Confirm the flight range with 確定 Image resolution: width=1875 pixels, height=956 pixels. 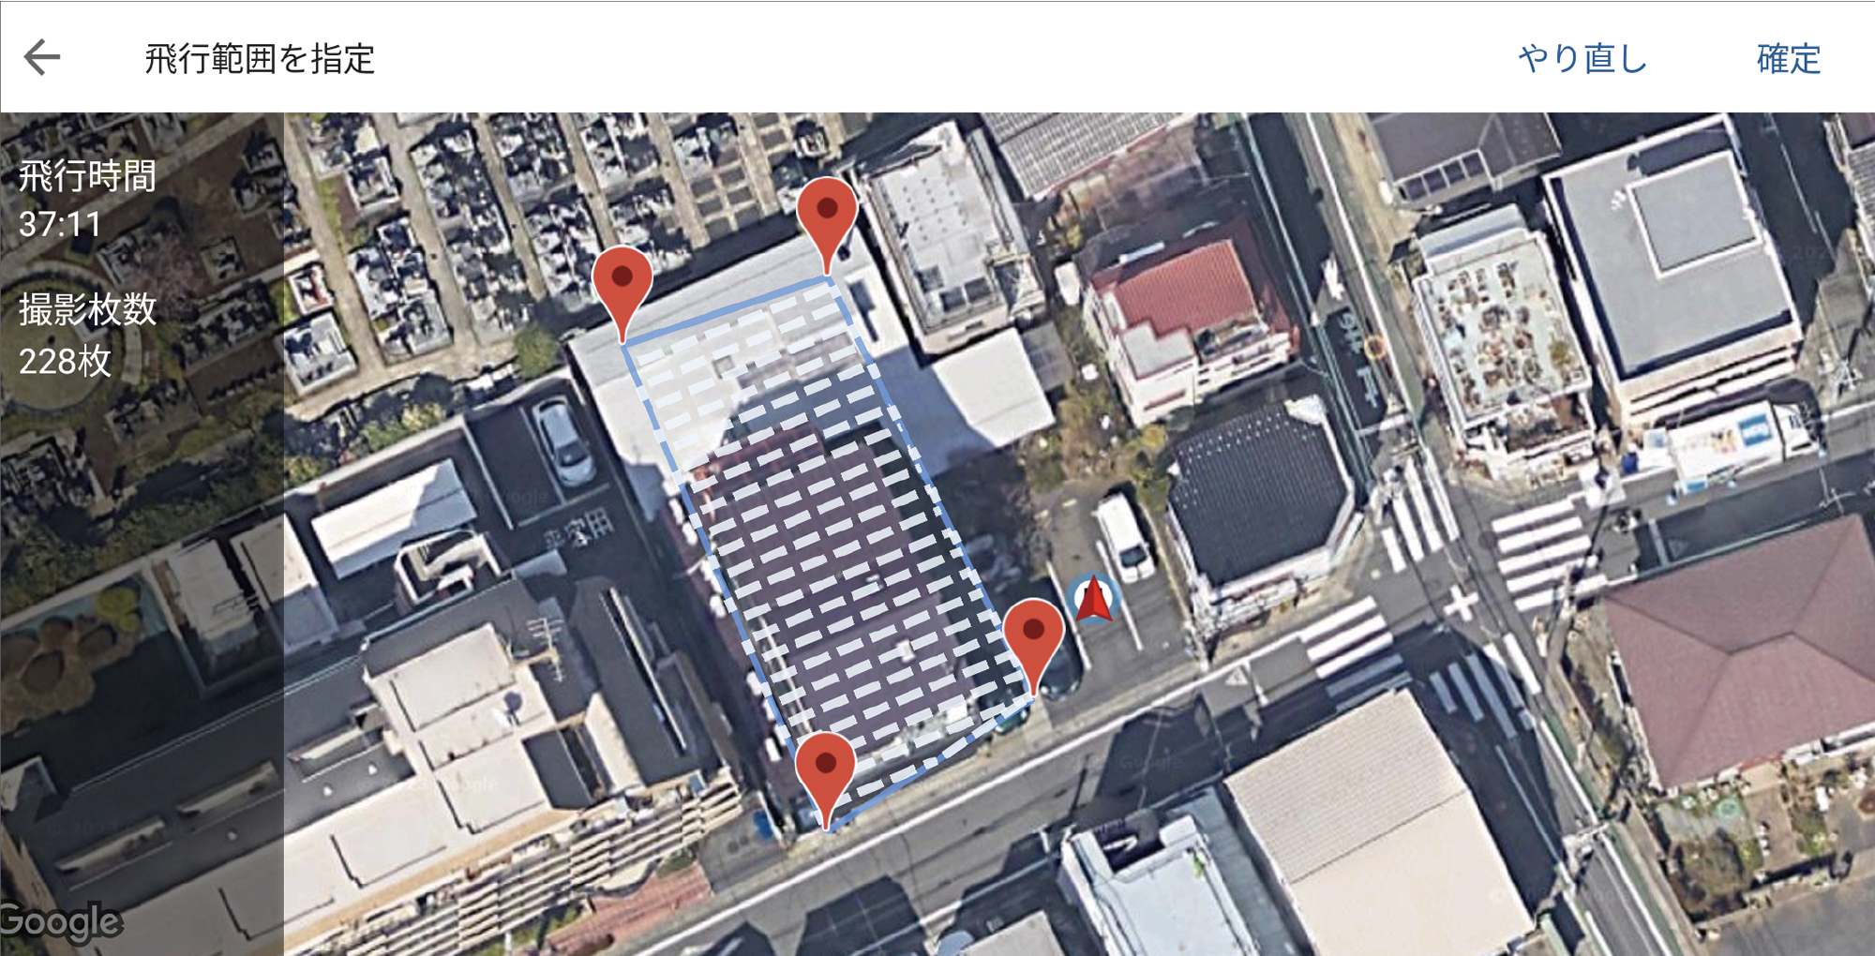click(1788, 58)
